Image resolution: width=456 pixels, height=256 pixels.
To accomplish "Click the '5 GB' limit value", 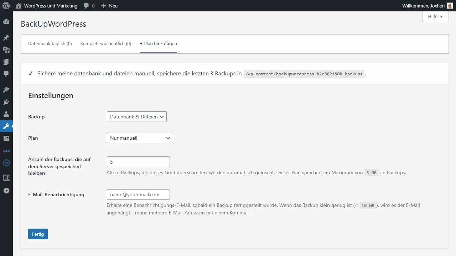I will pyautogui.click(x=371, y=173).
